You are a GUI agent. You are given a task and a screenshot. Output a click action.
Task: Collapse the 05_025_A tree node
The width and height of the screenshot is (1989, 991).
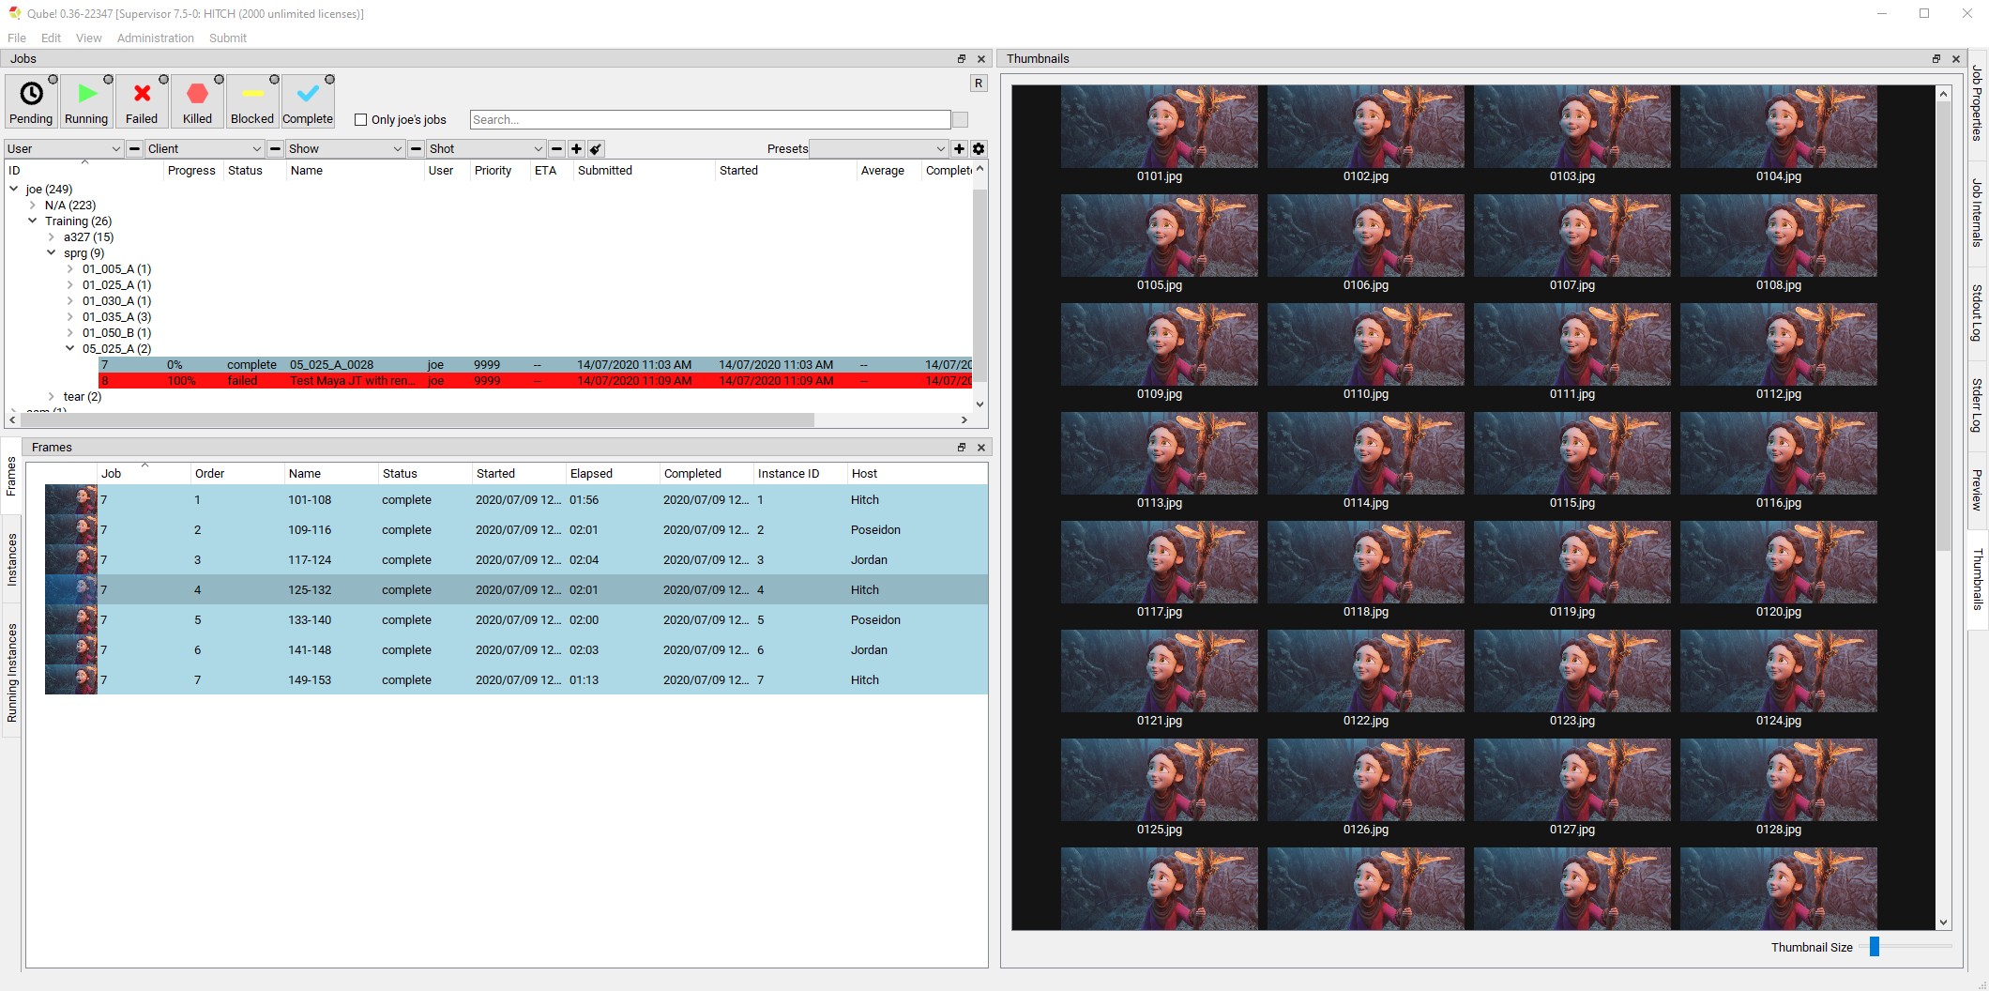[x=70, y=349]
